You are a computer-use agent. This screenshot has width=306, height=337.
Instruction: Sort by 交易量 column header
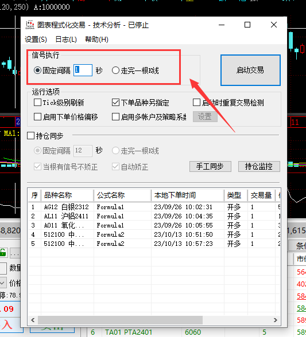click(x=261, y=195)
